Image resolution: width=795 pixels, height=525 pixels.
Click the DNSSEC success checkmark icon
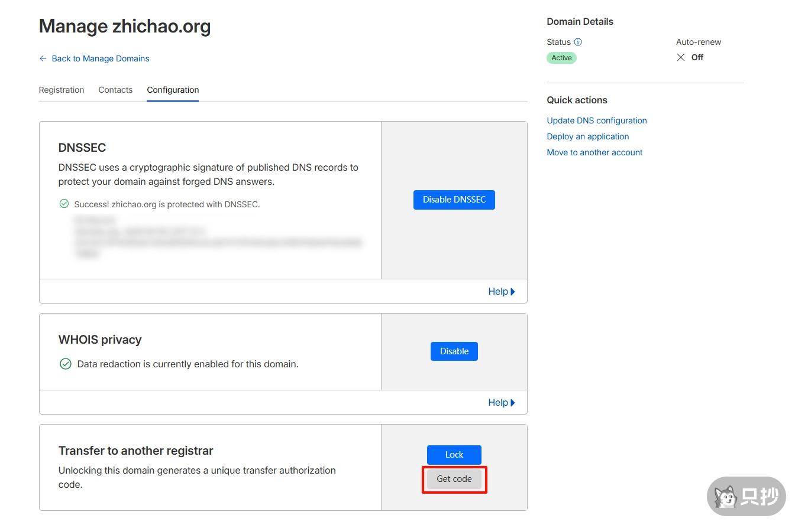coord(64,204)
